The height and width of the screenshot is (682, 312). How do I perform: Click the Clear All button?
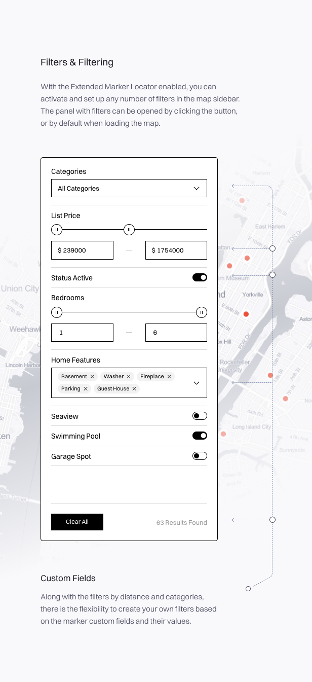tap(77, 522)
